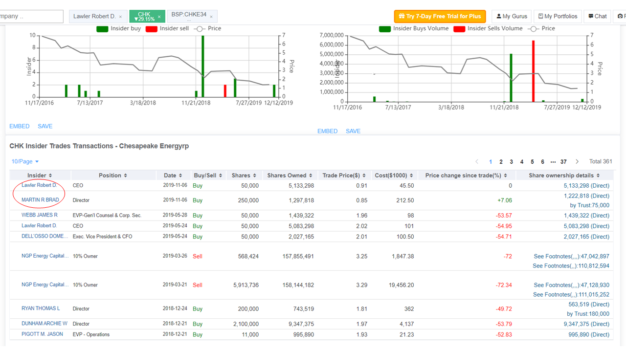The image size is (626, 352).
Task: Open RYAN THOMAS L insider link
Action: [41, 308]
